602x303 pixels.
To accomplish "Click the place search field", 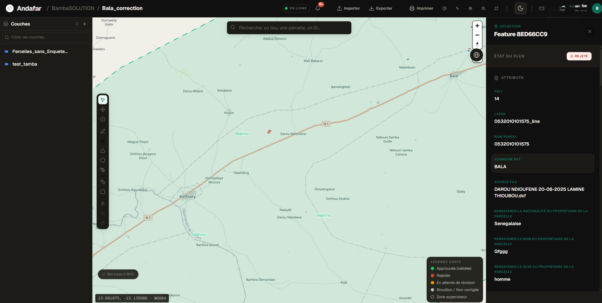I will [289, 28].
